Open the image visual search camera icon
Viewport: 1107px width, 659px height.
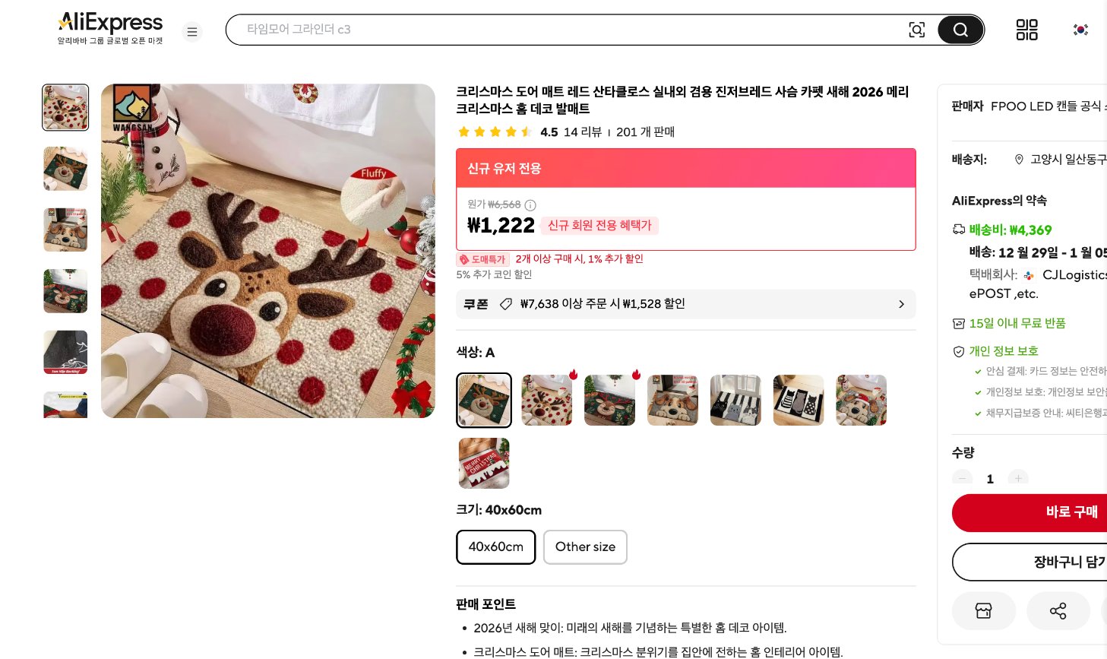click(x=917, y=30)
